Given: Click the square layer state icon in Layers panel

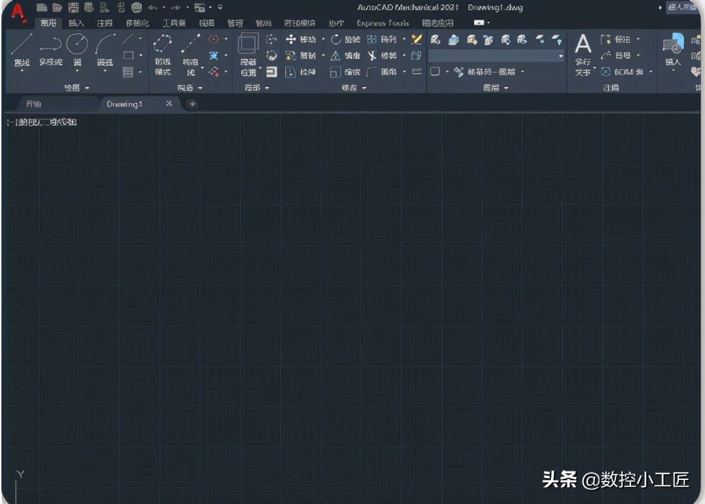Looking at the screenshot, I should pos(435,72).
